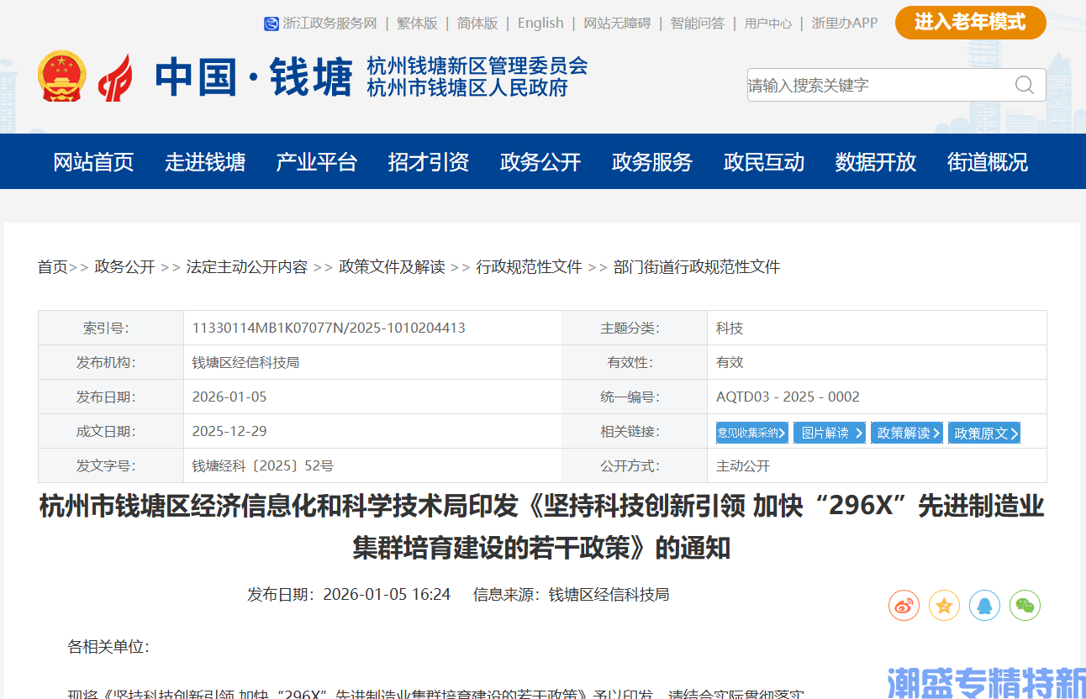Switch to 繁体版 traditional Chinese
This screenshot has width=1086, height=699.
point(417,24)
